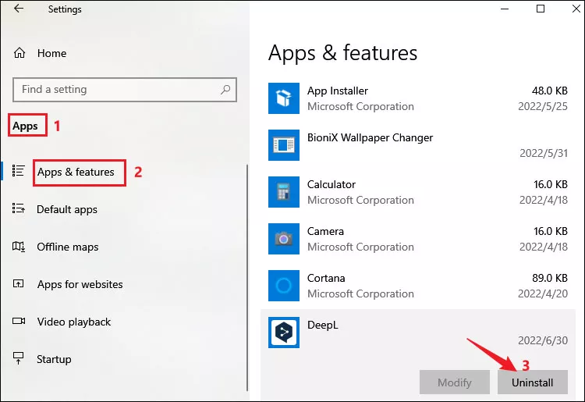Switch to Offline maps

pos(68,247)
